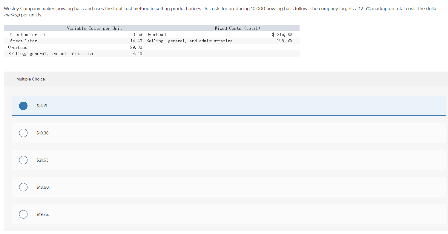Select the $14.13 radio button
This screenshot has width=448, height=234.
(23, 106)
